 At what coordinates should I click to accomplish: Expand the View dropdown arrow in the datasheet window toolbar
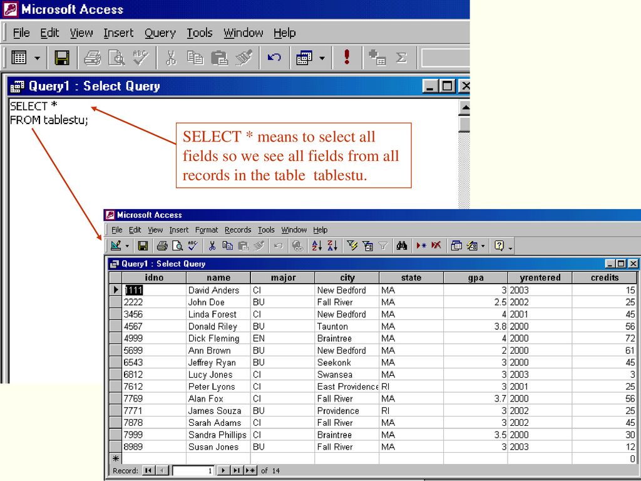[x=127, y=246]
